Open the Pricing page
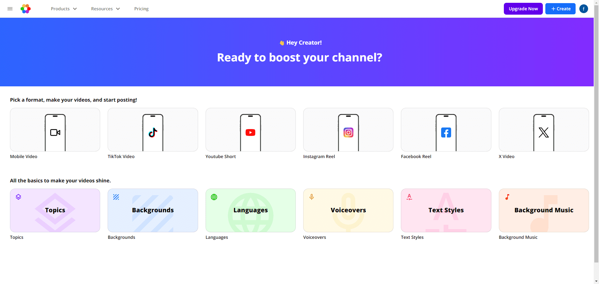 coord(141,9)
